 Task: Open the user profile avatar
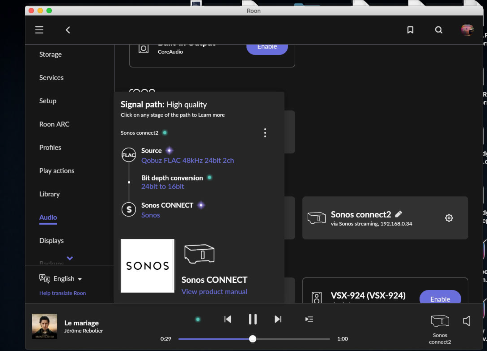tap(467, 30)
